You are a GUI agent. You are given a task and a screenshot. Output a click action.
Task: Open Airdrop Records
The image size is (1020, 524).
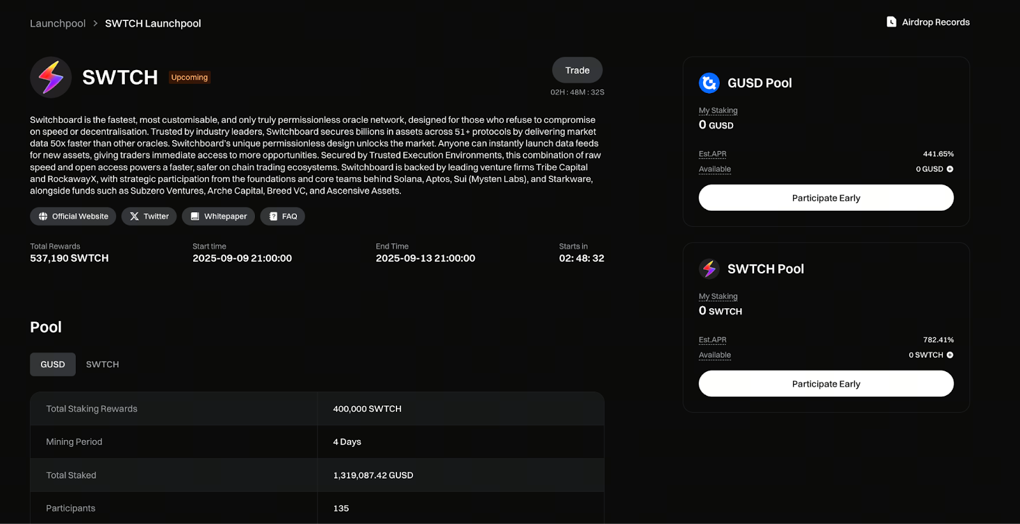tap(928, 22)
